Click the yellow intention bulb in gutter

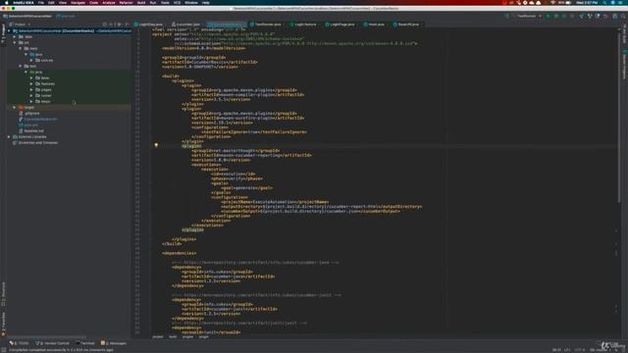click(x=156, y=145)
